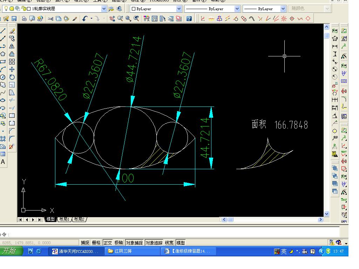Image resolution: width=359 pixels, height=269 pixels.
Task: Click the vertical scrollbar down arrow
Action: 326,214
